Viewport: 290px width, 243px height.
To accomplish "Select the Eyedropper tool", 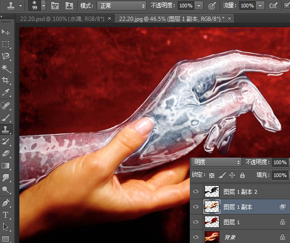I will click(6, 92).
